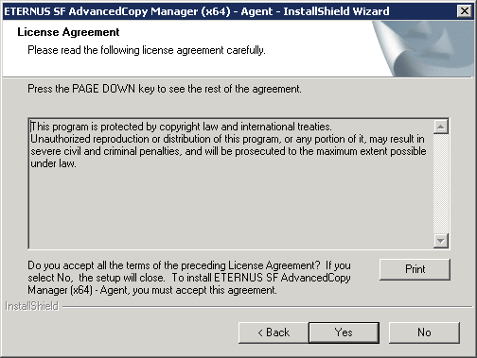Click the window title bar text

pos(196,11)
